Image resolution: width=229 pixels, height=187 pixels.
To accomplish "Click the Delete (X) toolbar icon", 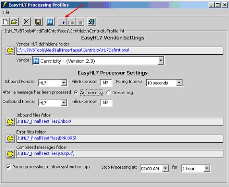I will (x=26, y=22).
